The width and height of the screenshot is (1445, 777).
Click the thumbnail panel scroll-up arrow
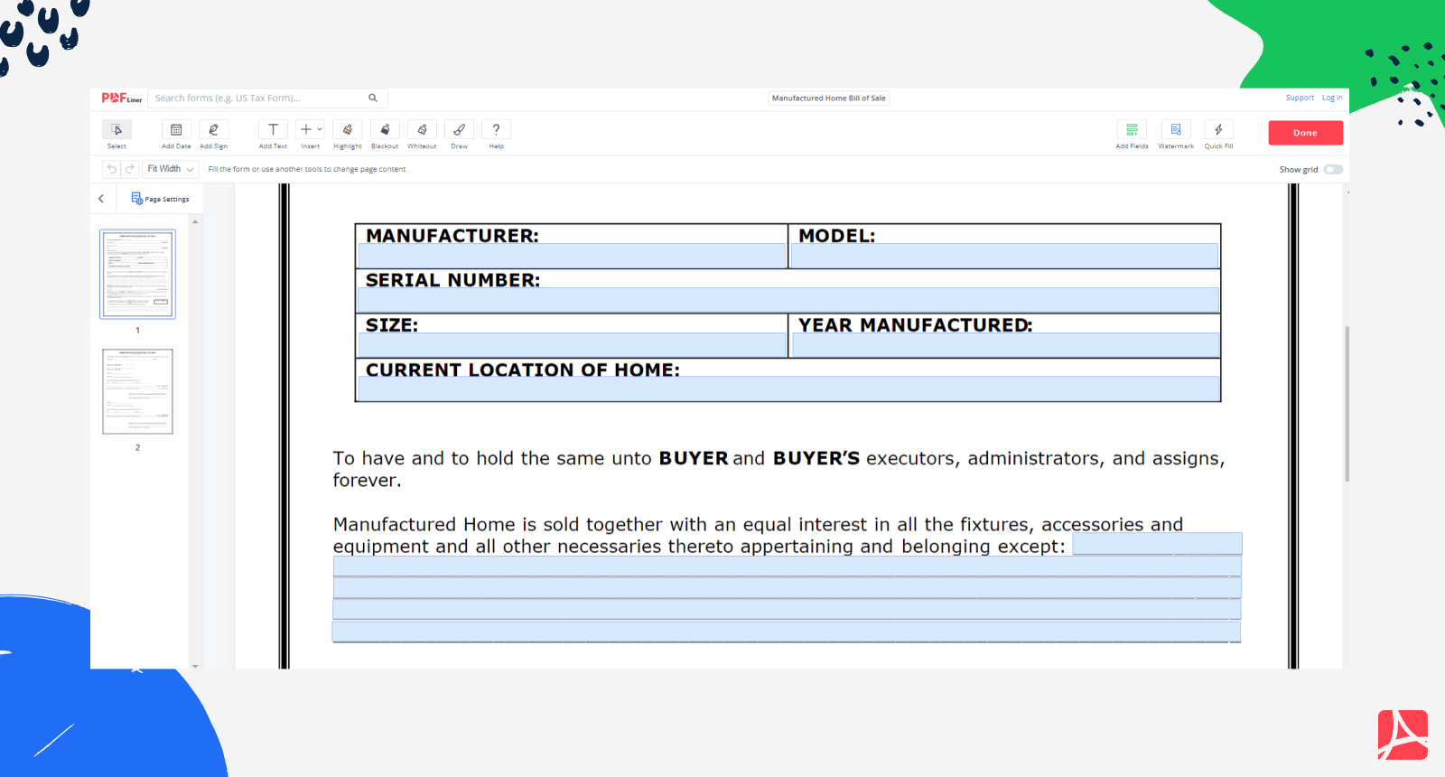pyautogui.click(x=195, y=221)
